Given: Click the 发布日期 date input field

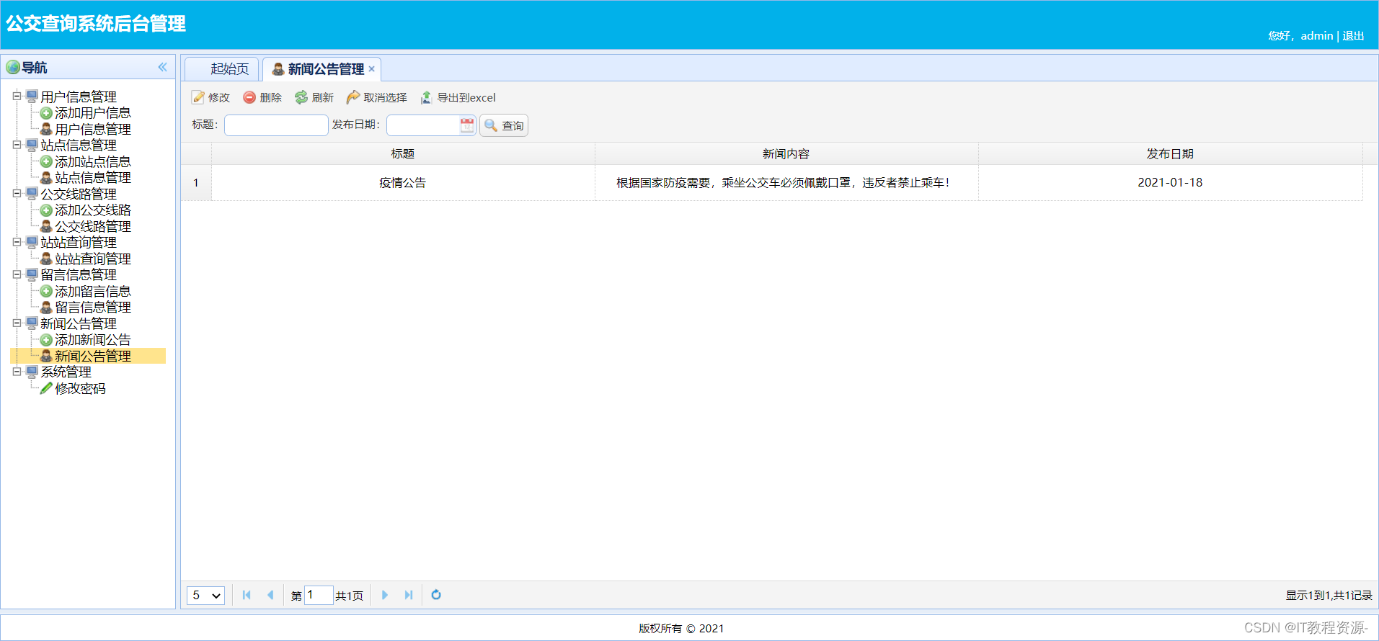Looking at the screenshot, I should tap(424, 125).
